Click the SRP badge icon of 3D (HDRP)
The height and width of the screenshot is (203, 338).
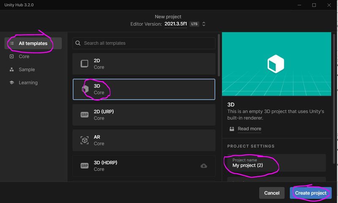coord(84,166)
